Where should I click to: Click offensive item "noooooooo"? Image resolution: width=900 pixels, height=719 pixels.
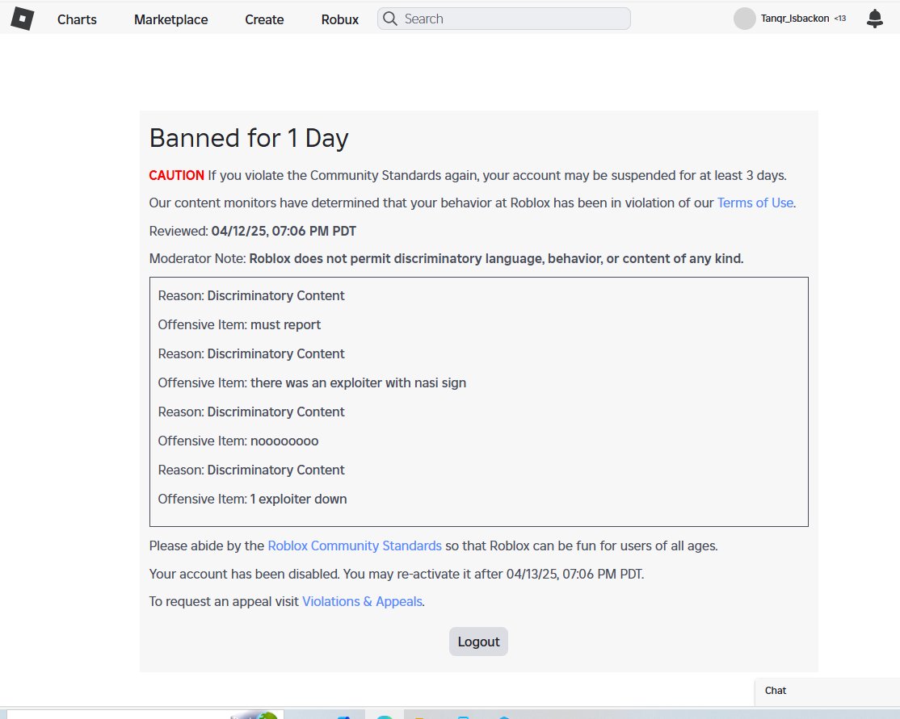(284, 441)
